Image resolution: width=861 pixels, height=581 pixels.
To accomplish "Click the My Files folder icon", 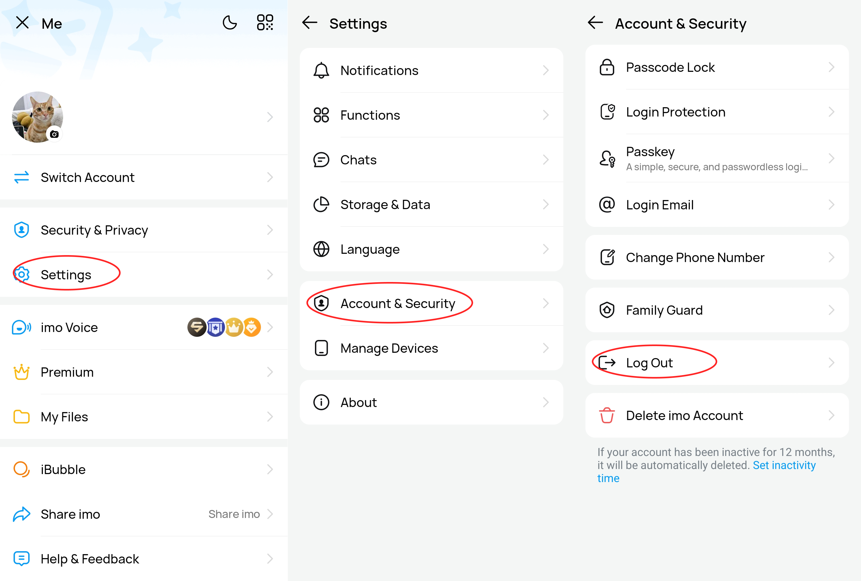I will point(22,417).
